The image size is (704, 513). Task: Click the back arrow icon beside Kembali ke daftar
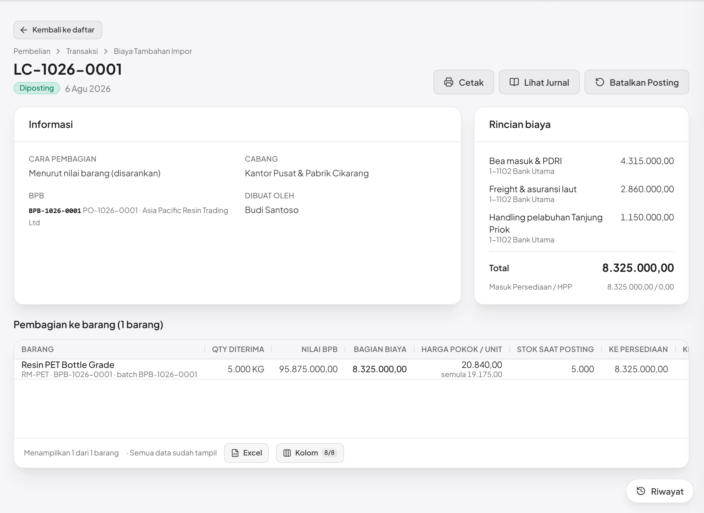tap(24, 30)
